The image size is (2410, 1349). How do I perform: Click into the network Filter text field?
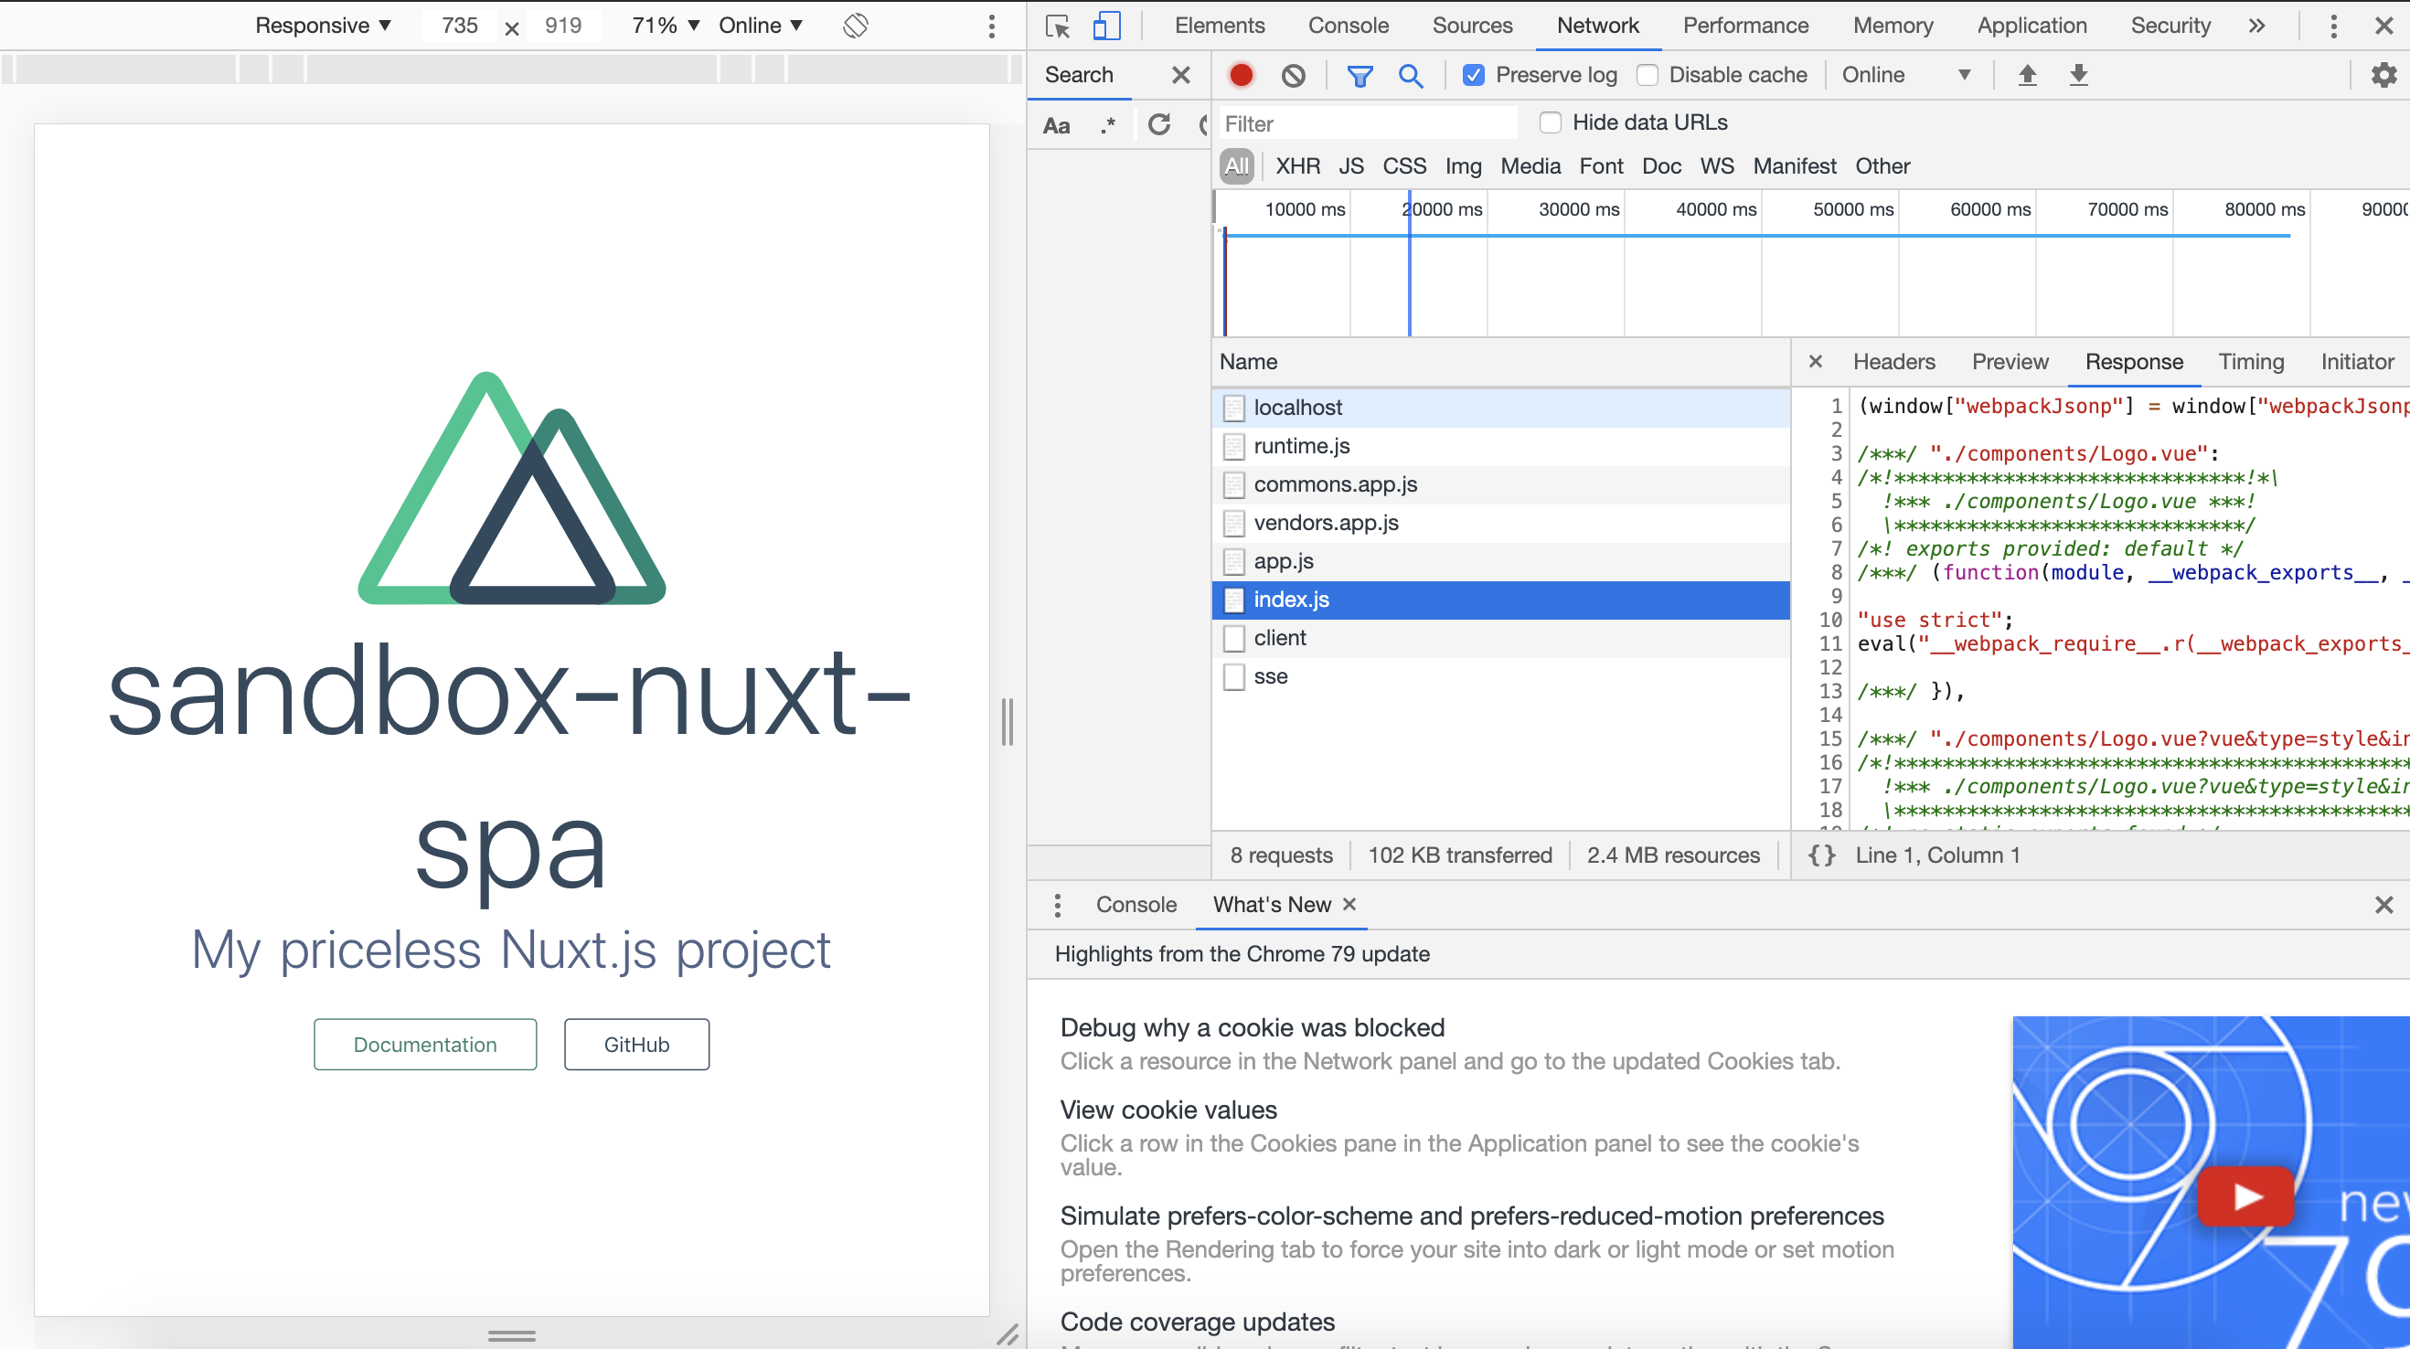coord(1366,123)
